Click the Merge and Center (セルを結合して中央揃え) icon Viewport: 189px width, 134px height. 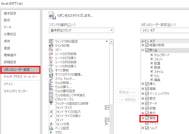tap(51, 95)
